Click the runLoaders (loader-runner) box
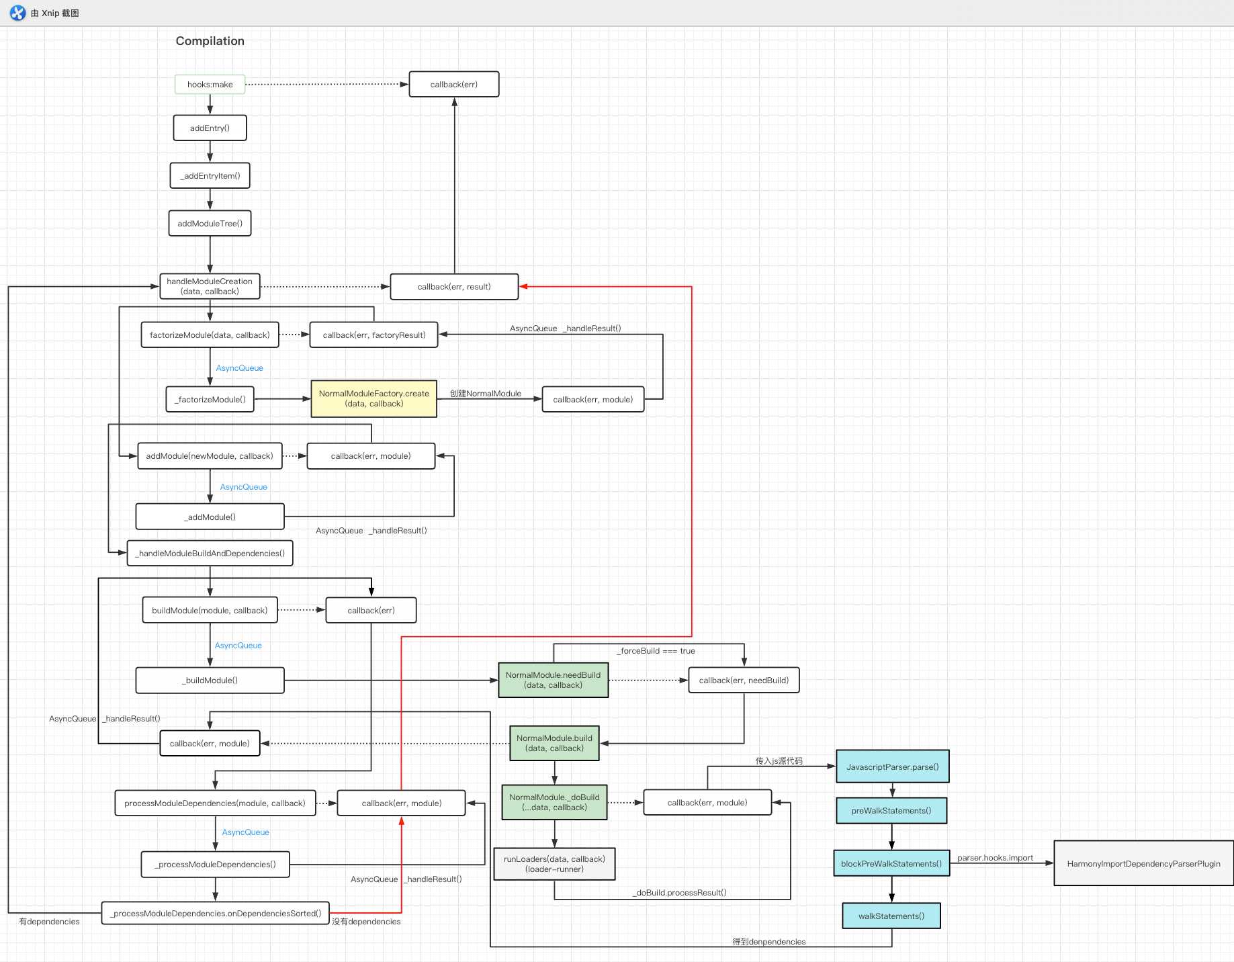This screenshot has height=962, width=1234. (554, 864)
